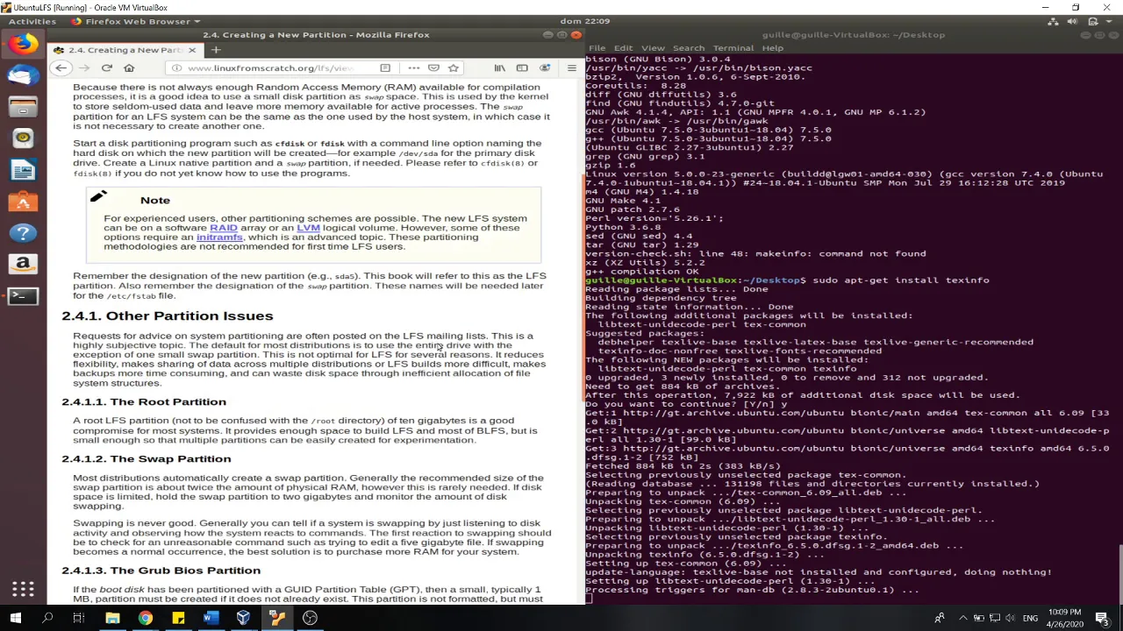Open OBS Studio from the Windows taskbar
Viewport: 1123px width, 631px height.
tap(310, 618)
